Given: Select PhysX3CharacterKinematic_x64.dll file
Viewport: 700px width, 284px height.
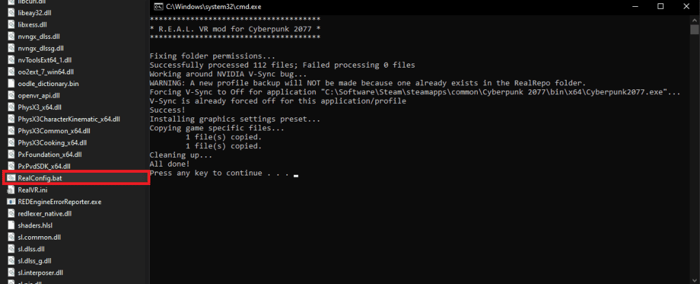Looking at the screenshot, I should pyautogui.click(x=75, y=119).
